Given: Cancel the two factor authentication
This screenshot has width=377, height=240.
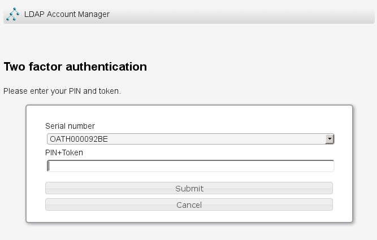Looking at the screenshot, I should [x=189, y=204].
